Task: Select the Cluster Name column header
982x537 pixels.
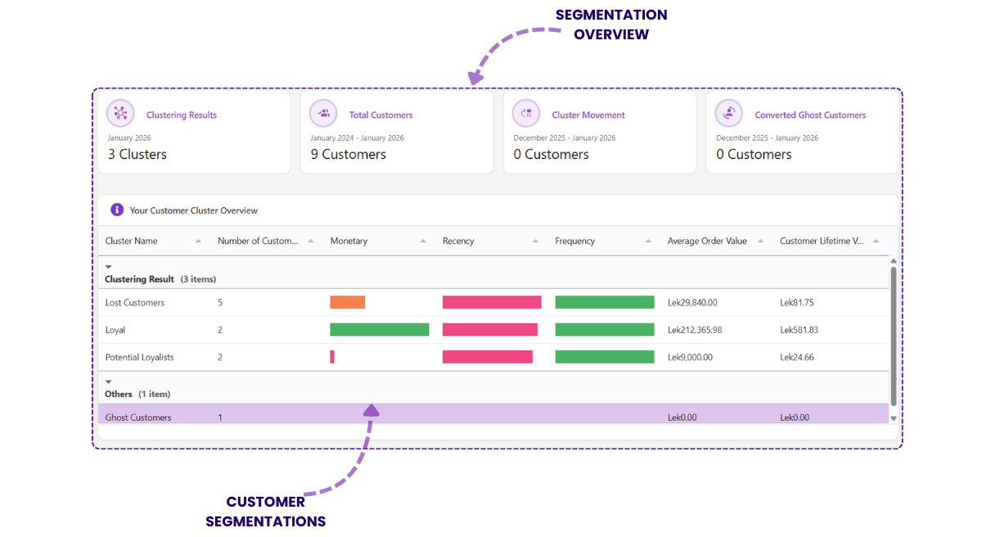Action: coord(131,241)
